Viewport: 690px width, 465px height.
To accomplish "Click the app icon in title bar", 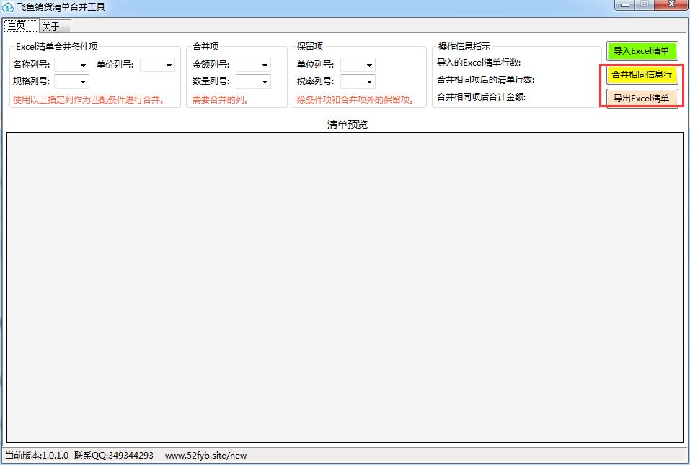I will click(7, 7).
